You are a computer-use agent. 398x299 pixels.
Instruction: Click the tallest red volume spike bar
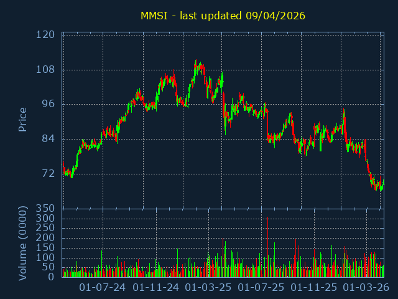(x=267, y=246)
